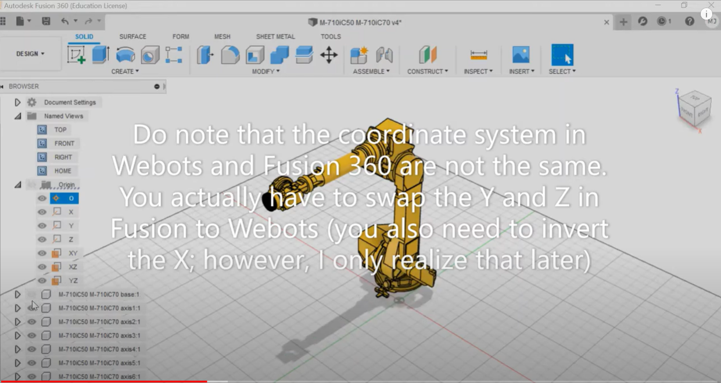Open the extensions wrench icon

(x=643, y=21)
